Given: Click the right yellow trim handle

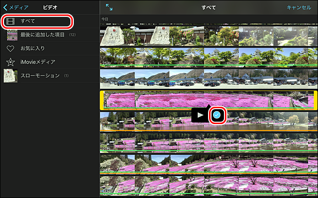Looking at the screenshot, I should click(x=316, y=100).
